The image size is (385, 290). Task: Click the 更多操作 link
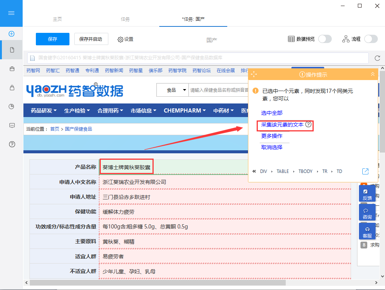click(x=271, y=136)
